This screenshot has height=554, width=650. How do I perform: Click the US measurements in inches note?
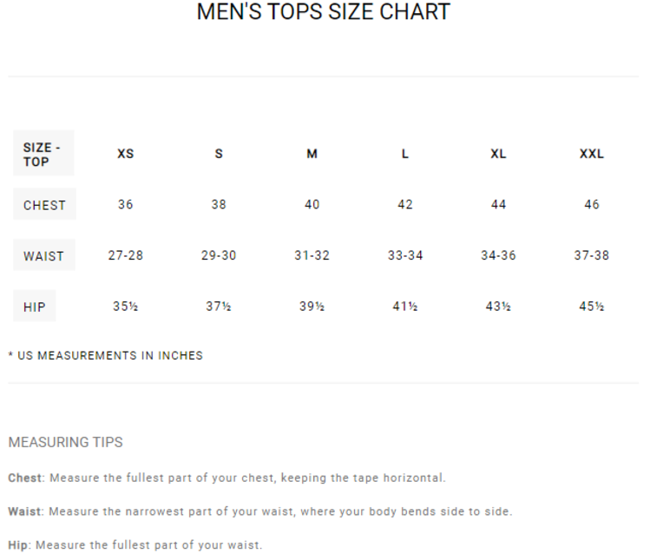click(105, 355)
